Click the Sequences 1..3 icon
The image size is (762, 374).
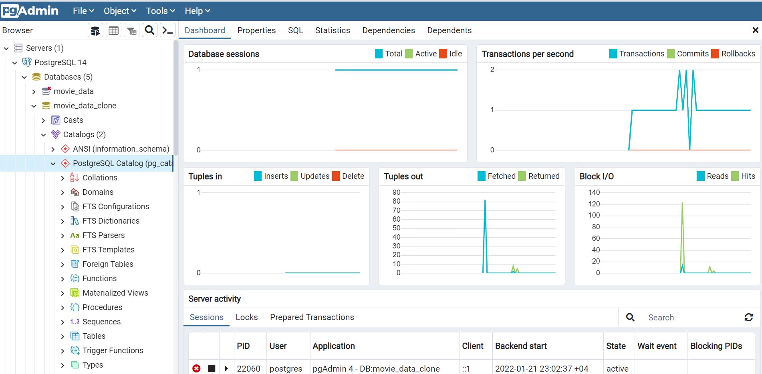pos(75,322)
